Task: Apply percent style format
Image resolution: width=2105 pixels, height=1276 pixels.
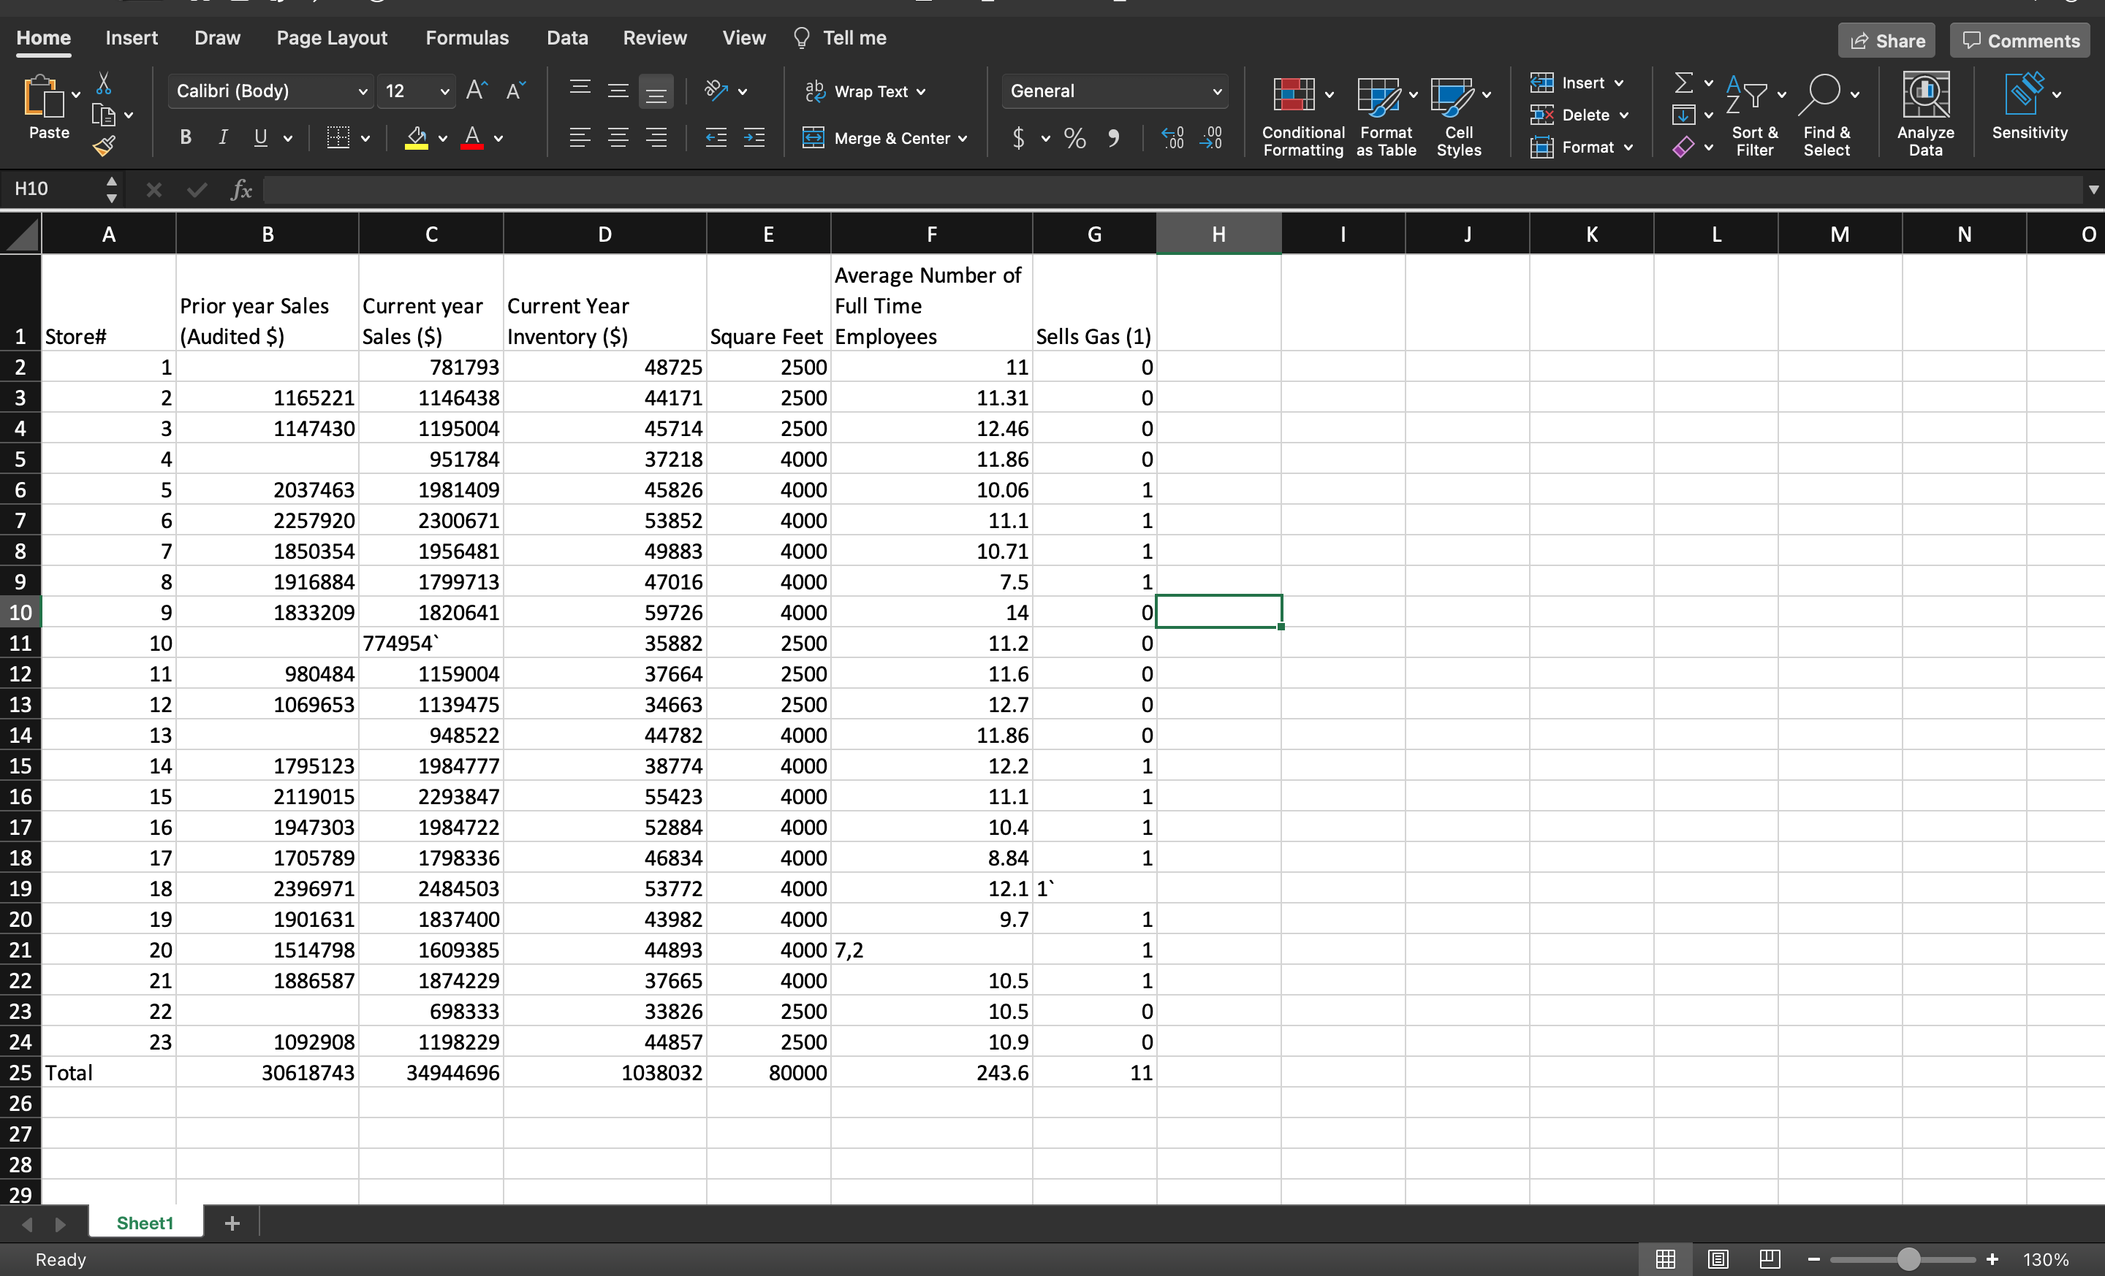Action: pyautogui.click(x=1074, y=138)
